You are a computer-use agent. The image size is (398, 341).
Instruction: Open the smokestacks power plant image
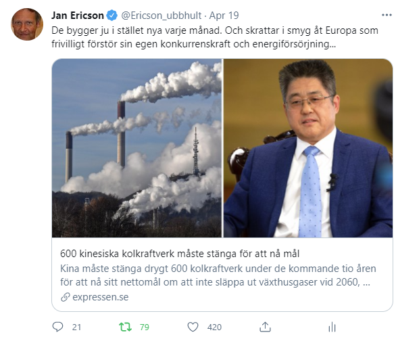pos(136,148)
